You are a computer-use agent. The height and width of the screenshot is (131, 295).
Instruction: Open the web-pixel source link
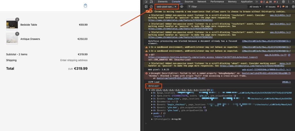point(266,70)
